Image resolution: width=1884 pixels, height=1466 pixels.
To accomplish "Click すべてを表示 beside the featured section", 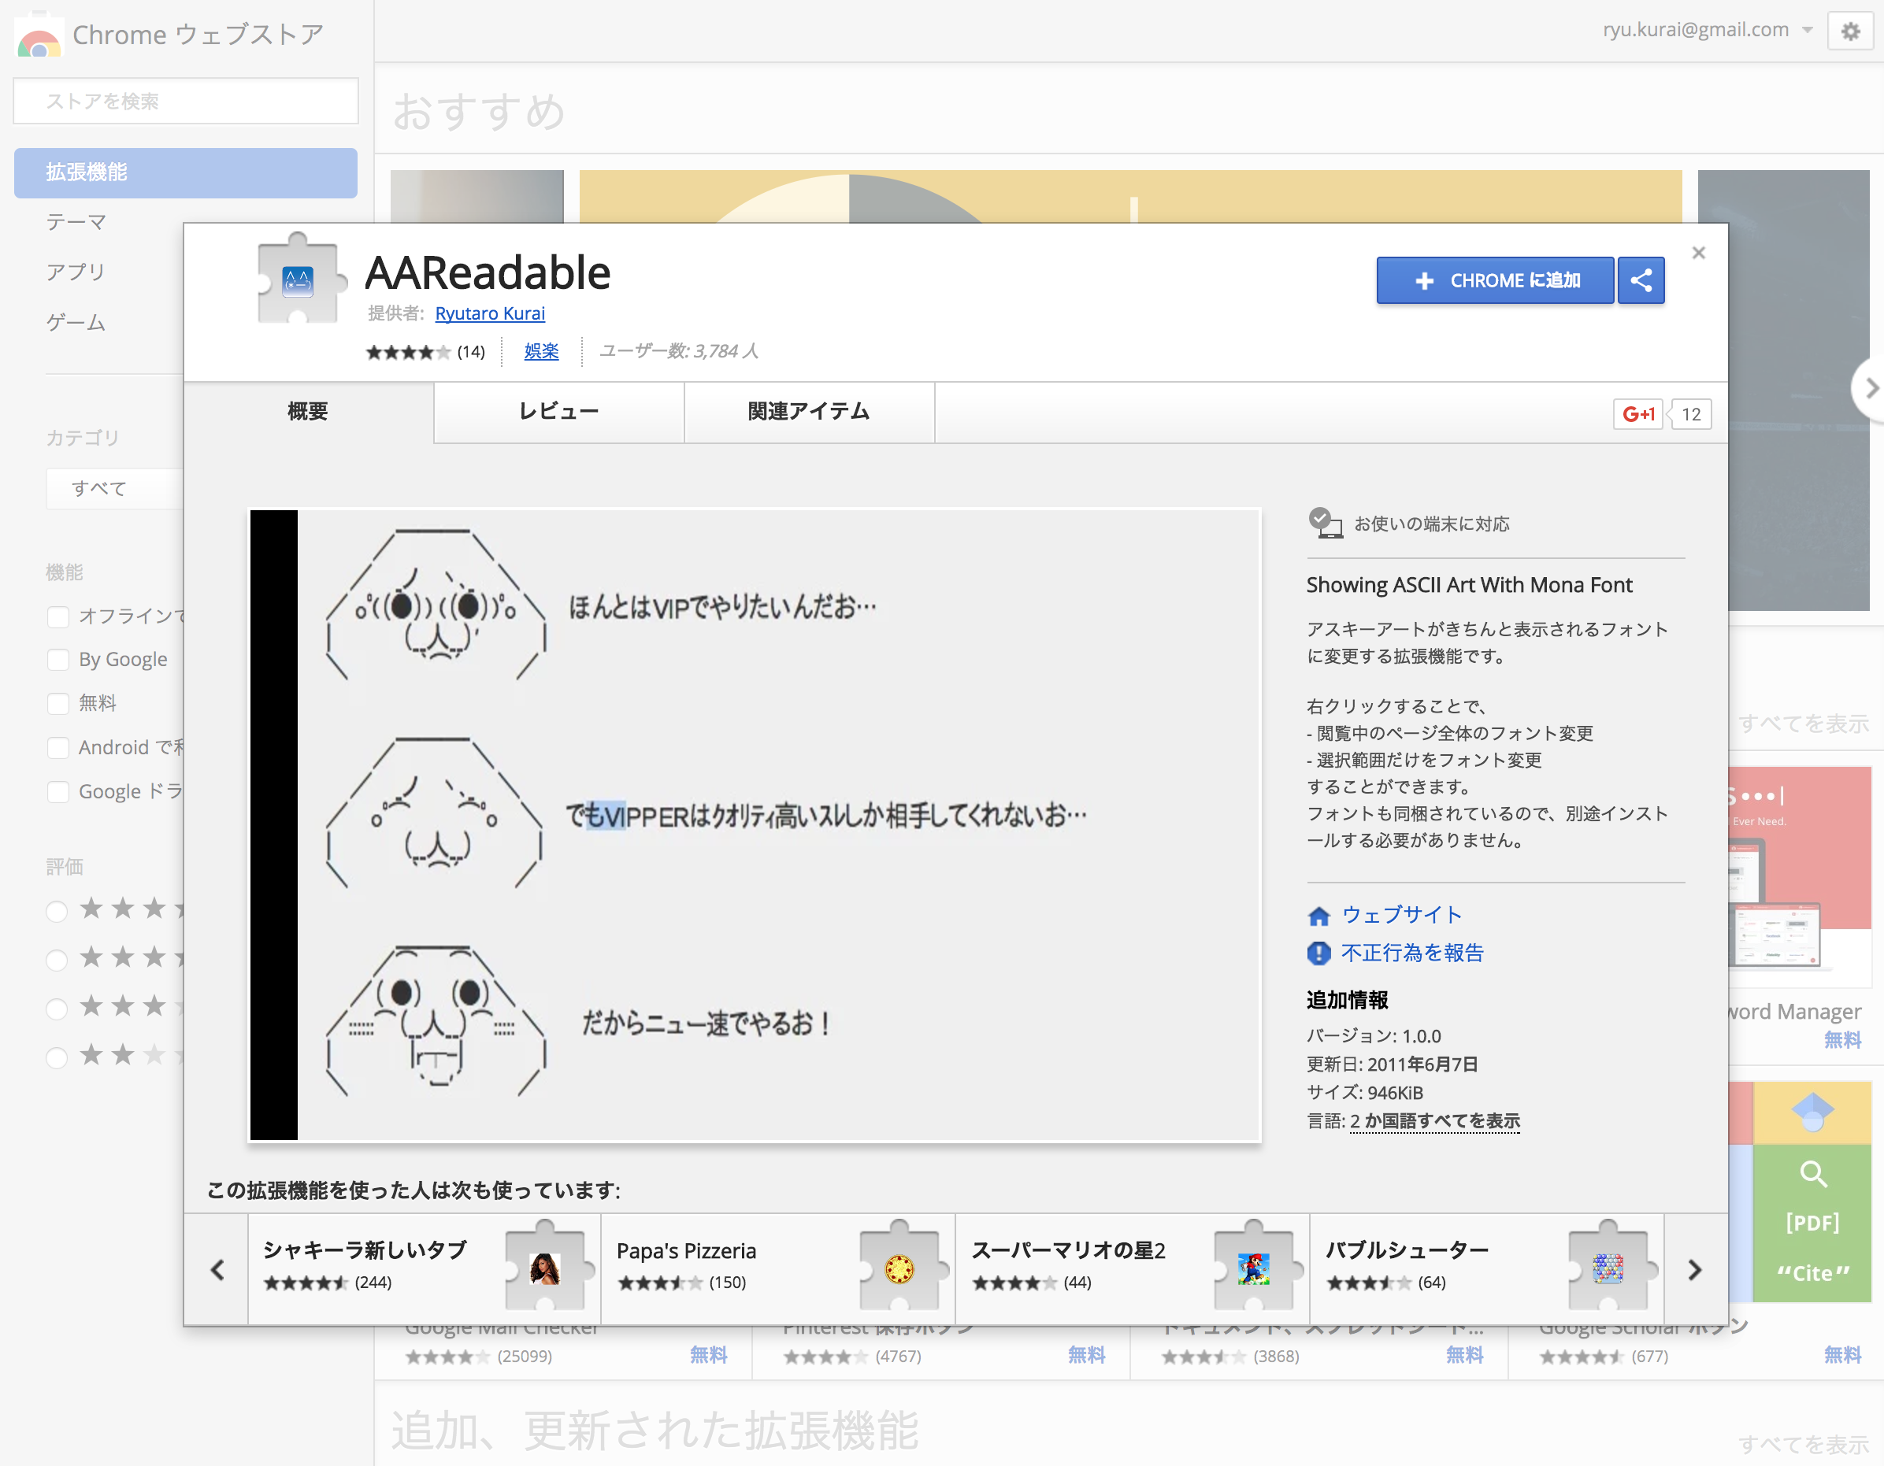I will coord(1803,724).
